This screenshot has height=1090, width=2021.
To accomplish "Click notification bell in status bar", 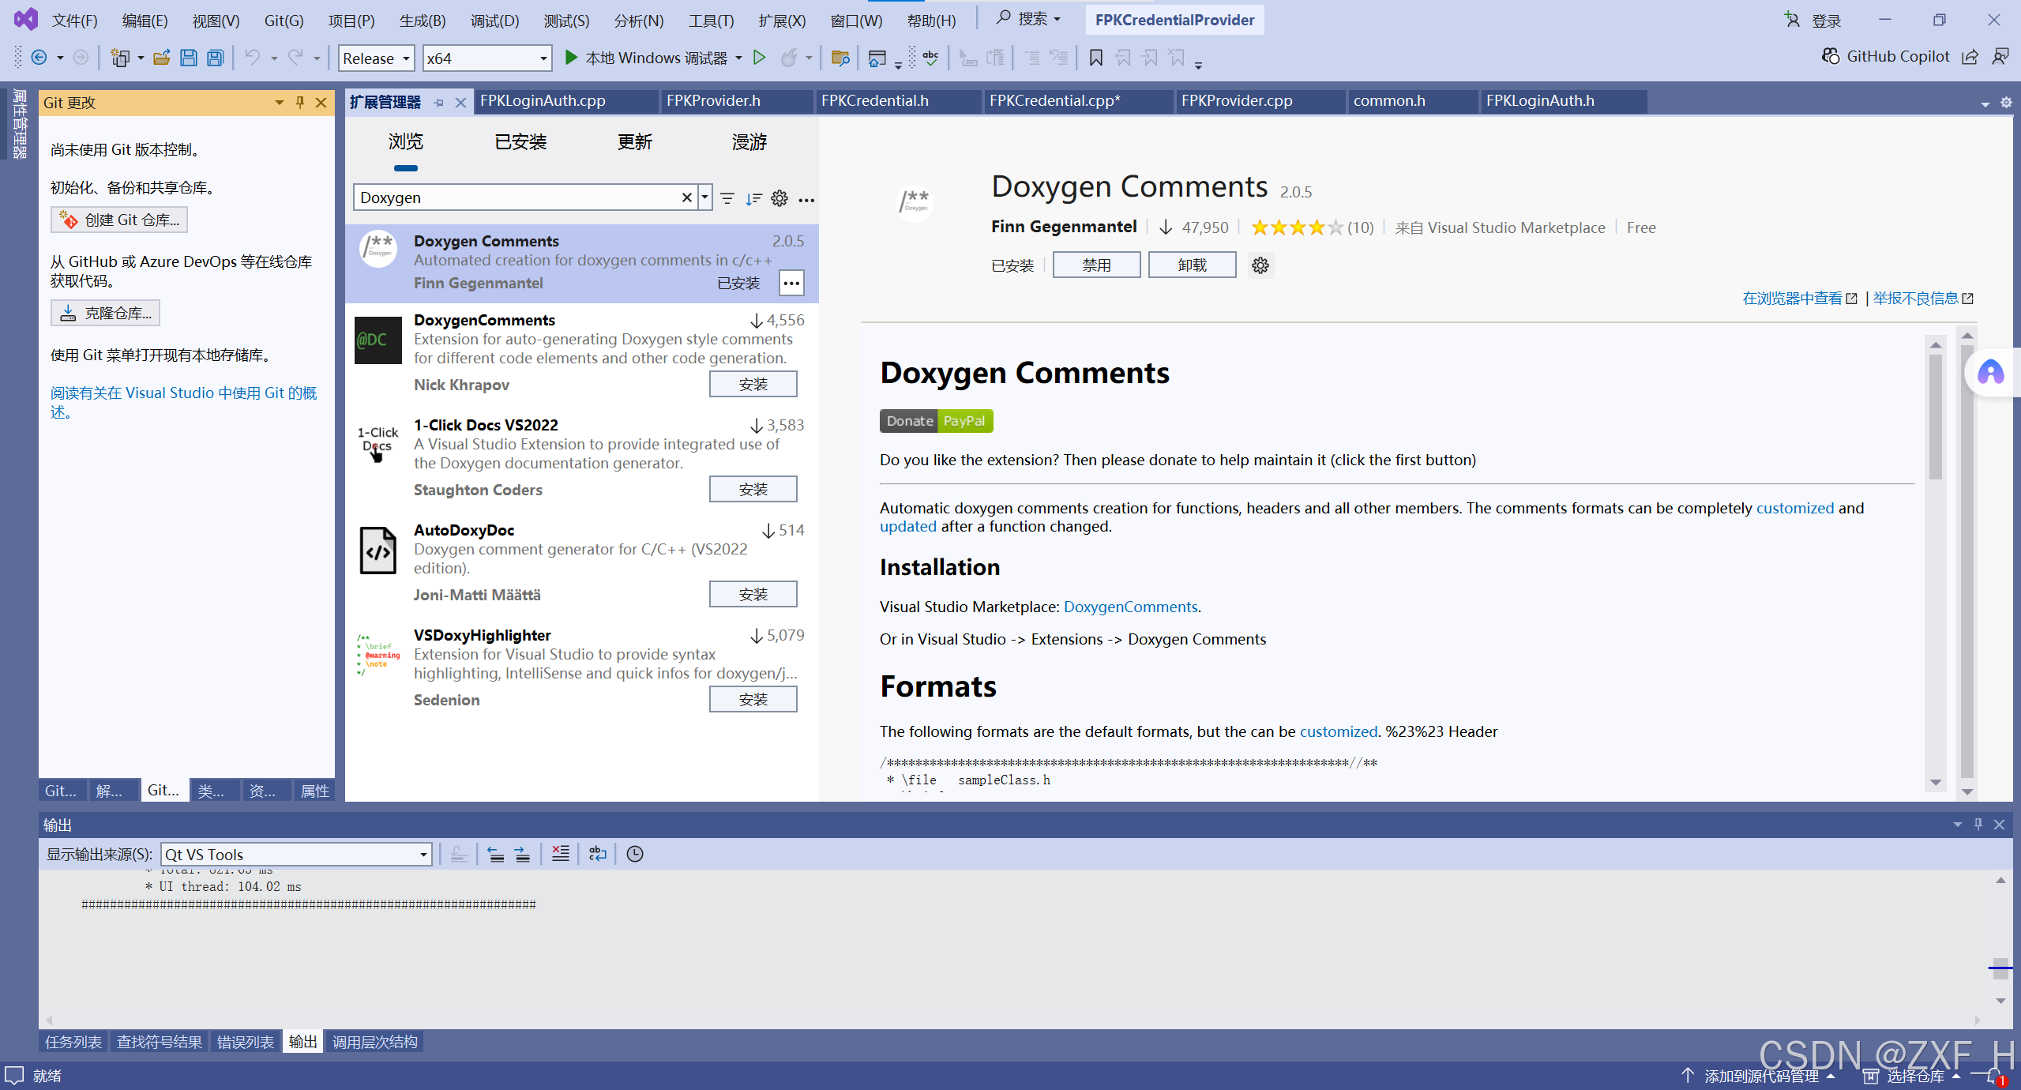I will tap(1995, 1077).
